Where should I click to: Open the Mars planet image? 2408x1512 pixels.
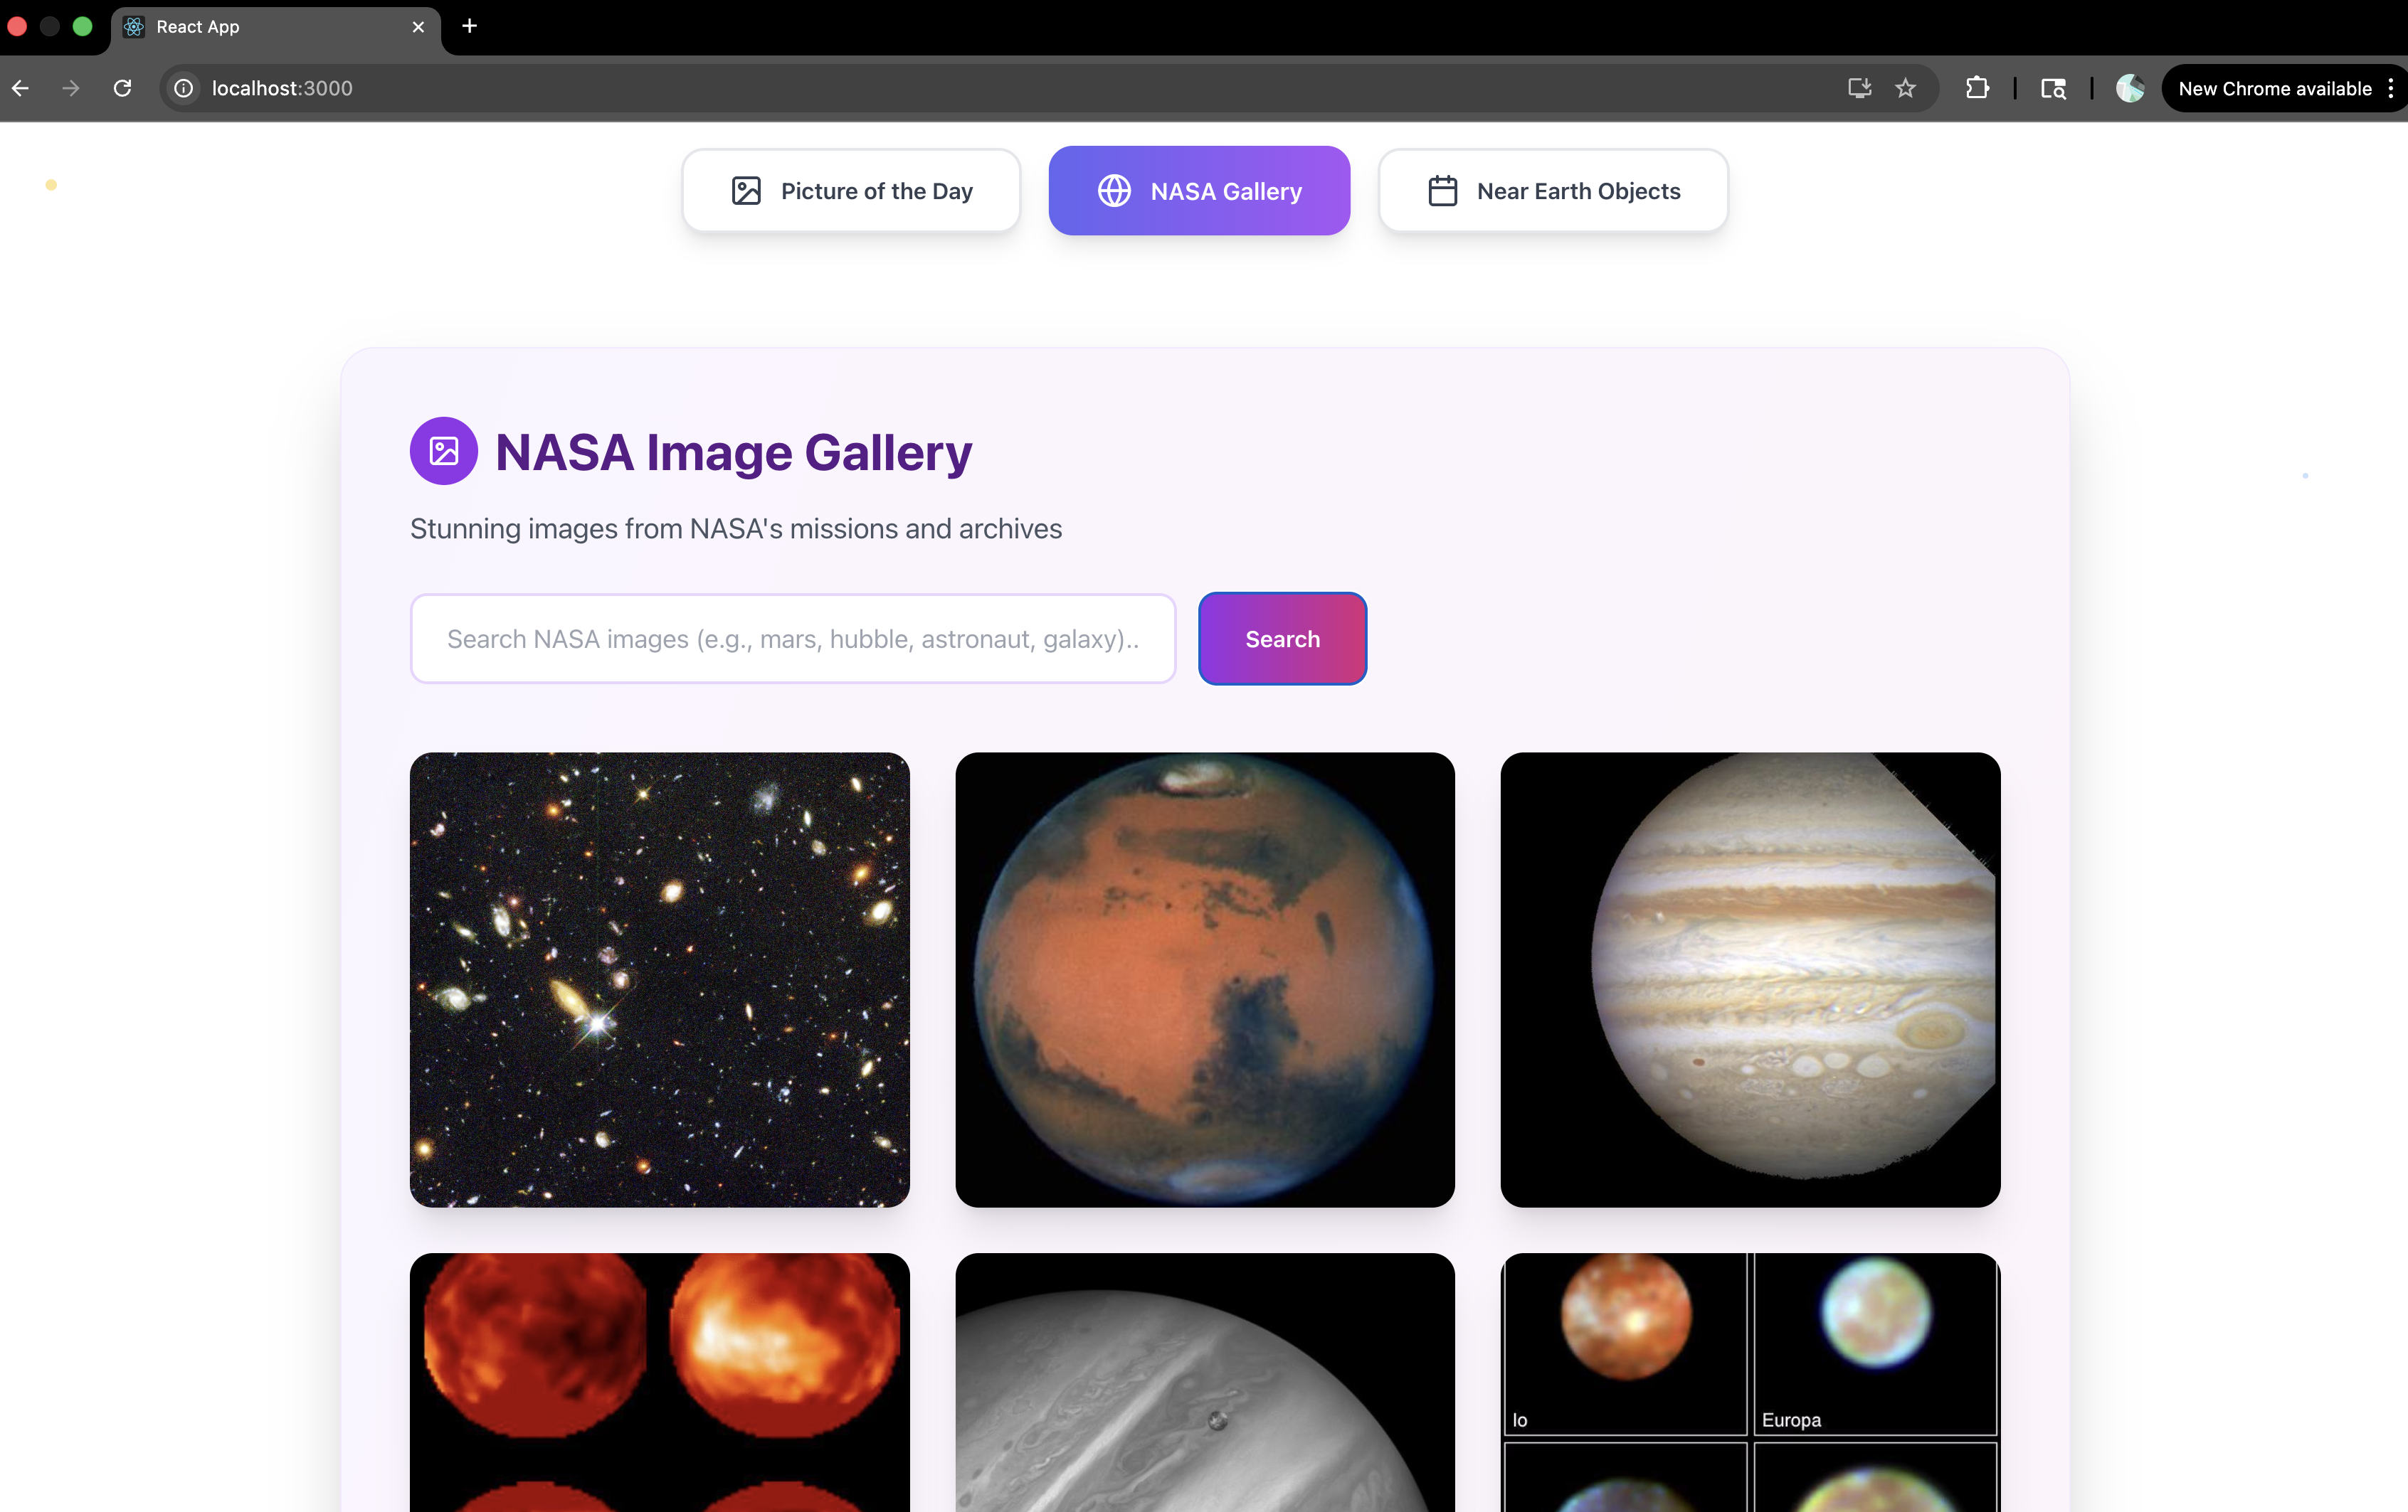click(1204, 979)
